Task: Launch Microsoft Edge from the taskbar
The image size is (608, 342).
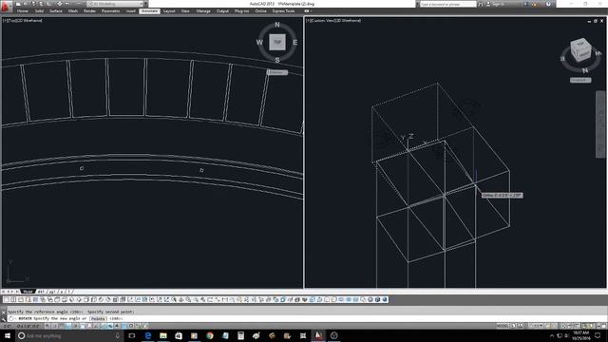Action: 148,335
